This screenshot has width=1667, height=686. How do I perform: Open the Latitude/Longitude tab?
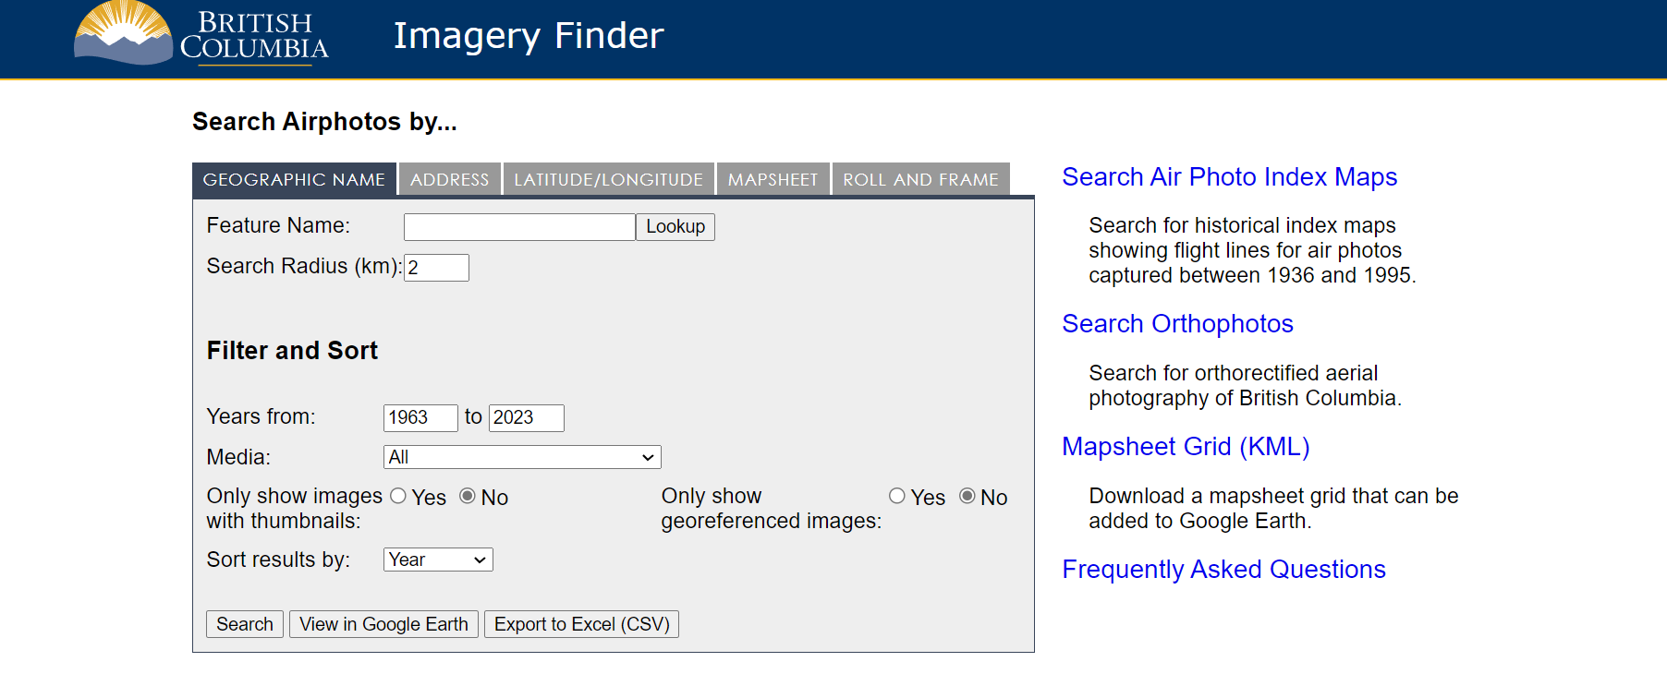[x=608, y=179]
